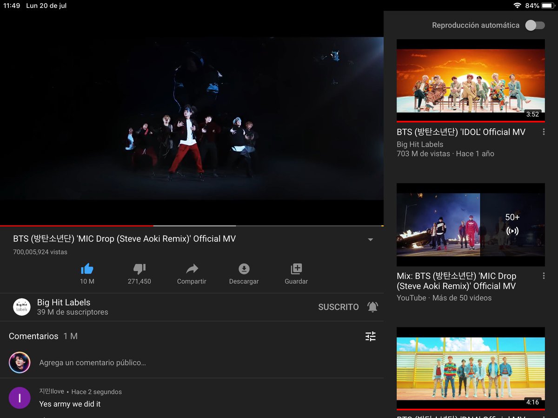The image size is (558, 418).
Task: Tap the 'Reproducción automática' label
Action: pos(476,26)
